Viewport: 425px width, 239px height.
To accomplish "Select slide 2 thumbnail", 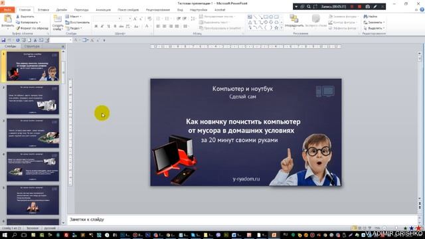I will (33, 100).
